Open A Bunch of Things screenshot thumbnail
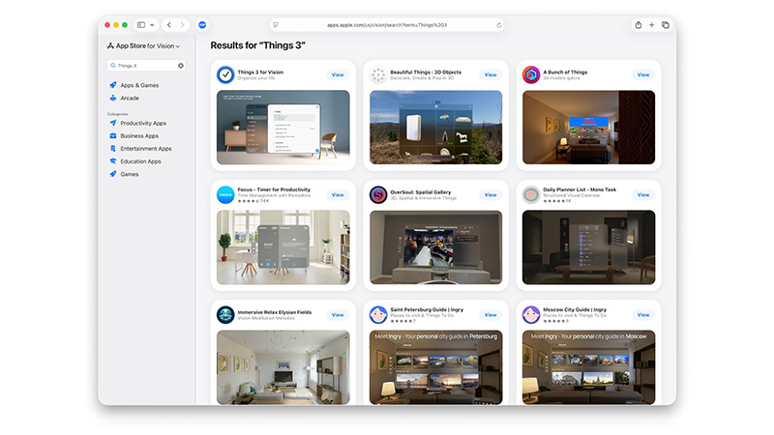This screenshot has width=774, height=435. click(x=589, y=128)
